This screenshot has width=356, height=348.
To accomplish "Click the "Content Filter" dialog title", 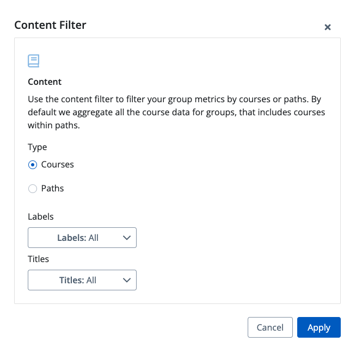I will point(50,24).
